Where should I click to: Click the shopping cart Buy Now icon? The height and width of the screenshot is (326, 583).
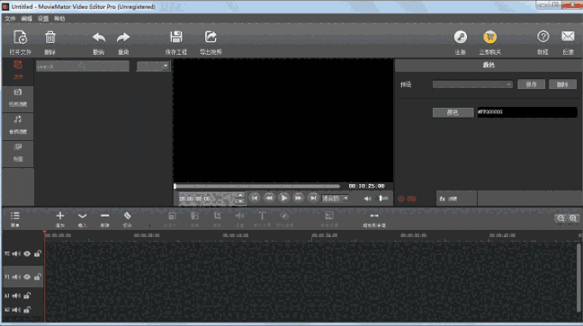coord(489,37)
